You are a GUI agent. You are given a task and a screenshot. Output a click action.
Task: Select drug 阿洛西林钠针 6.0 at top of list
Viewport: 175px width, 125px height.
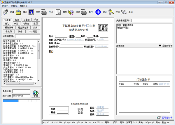[12, 41]
